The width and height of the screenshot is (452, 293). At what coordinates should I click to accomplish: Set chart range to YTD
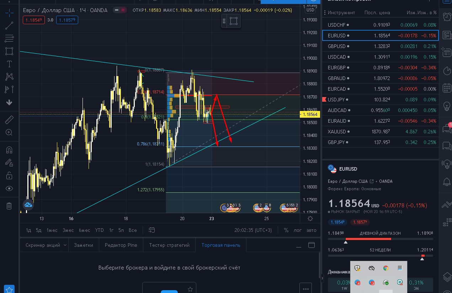(x=100, y=230)
